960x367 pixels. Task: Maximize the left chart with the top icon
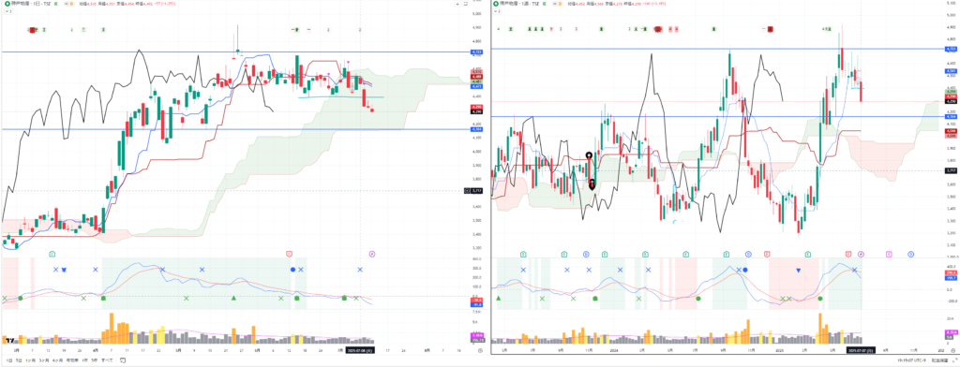[466, 4]
